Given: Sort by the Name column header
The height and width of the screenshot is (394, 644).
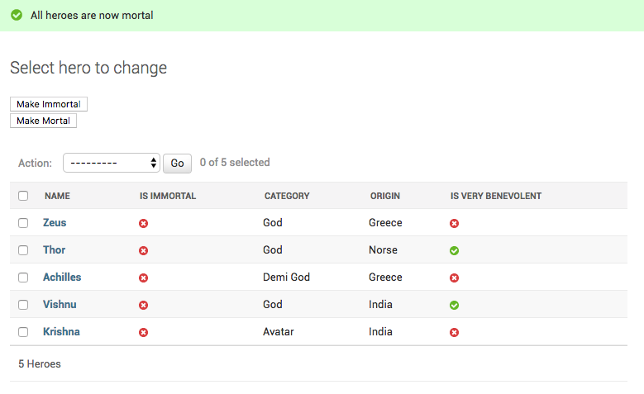Looking at the screenshot, I should 57,196.
